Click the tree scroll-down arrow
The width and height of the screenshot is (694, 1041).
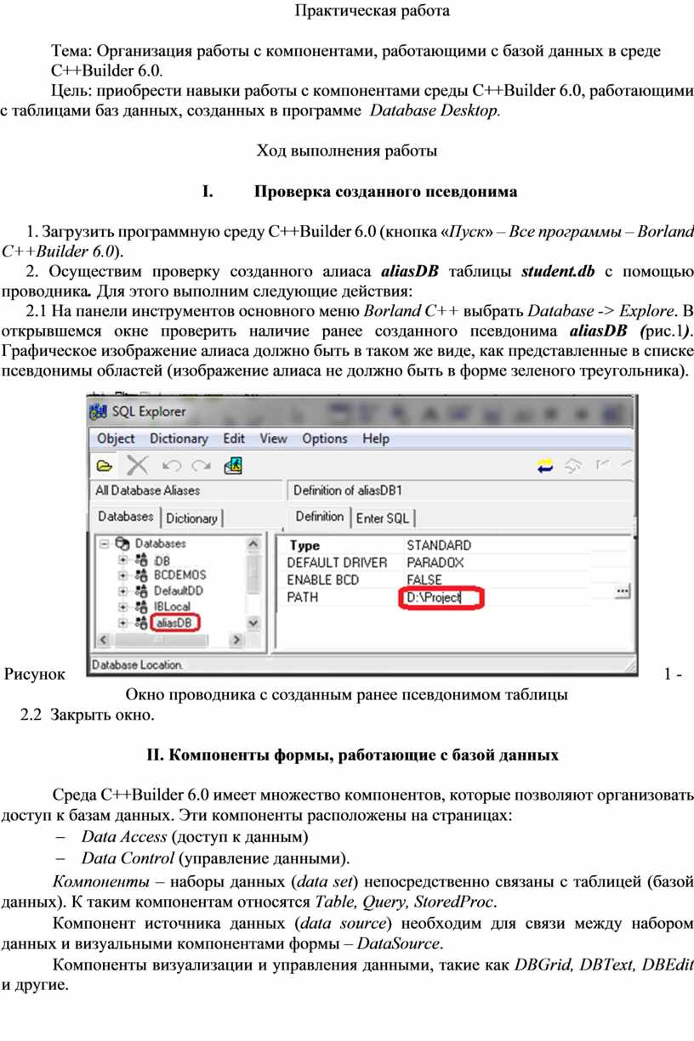tap(253, 624)
